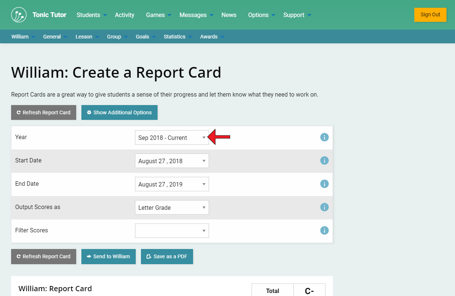Click the Sign Out button
This screenshot has width=455, height=296.
(430, 15)
